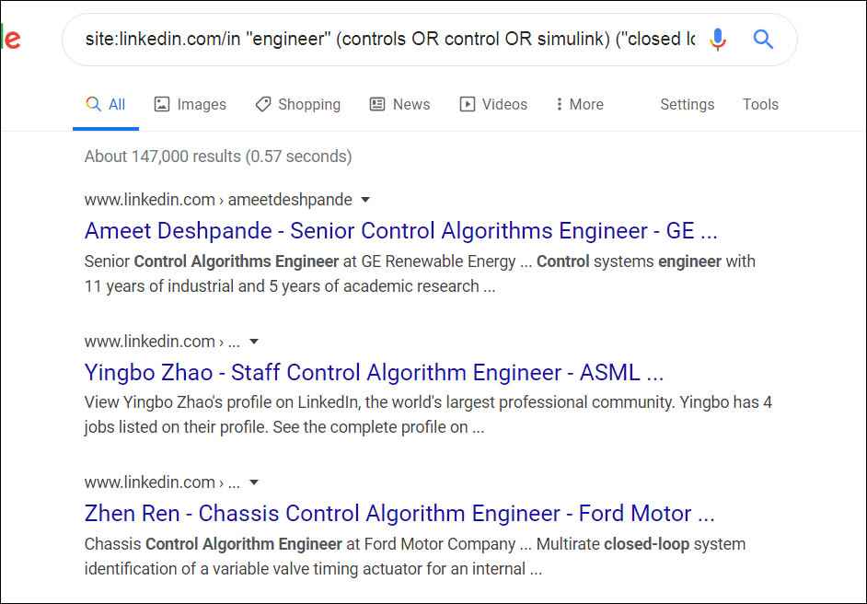Expand the dropdown on Yingbo Zhao's result URL
The height and width of the screenshot is (604, 867).
coord(255,341)
